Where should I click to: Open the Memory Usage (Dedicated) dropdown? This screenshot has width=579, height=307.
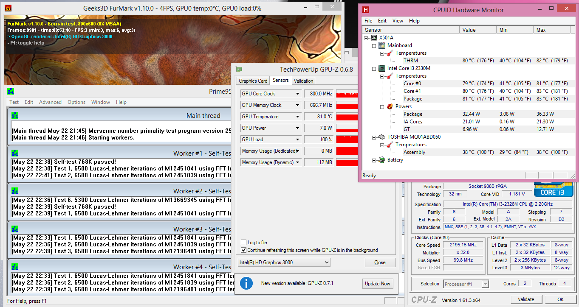click(298, 151)
